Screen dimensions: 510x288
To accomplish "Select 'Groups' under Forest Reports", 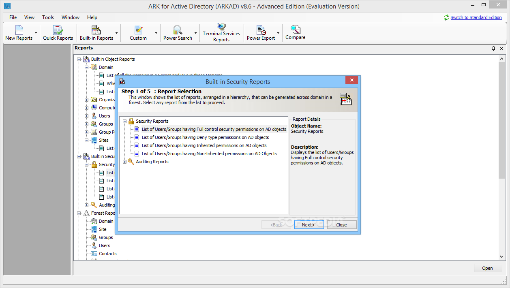I will [x=106, y=237].
